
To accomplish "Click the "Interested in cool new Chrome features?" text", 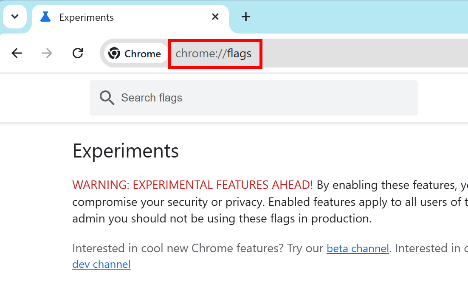I will tap(178, 248).
